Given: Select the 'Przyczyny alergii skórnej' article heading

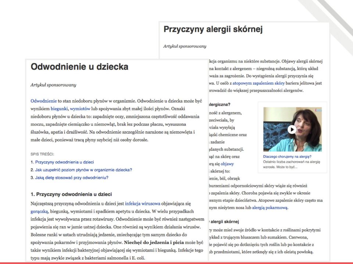Looking at the screenshot, I should [213, 29].
